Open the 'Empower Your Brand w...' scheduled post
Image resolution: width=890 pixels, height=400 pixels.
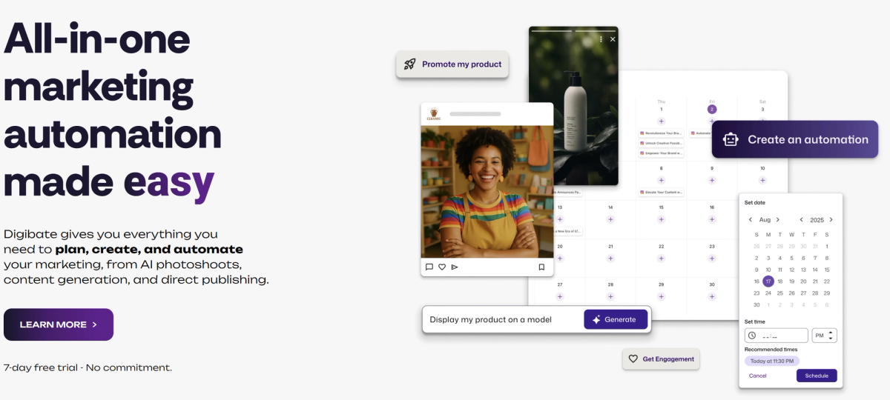[x=661, y=153]
